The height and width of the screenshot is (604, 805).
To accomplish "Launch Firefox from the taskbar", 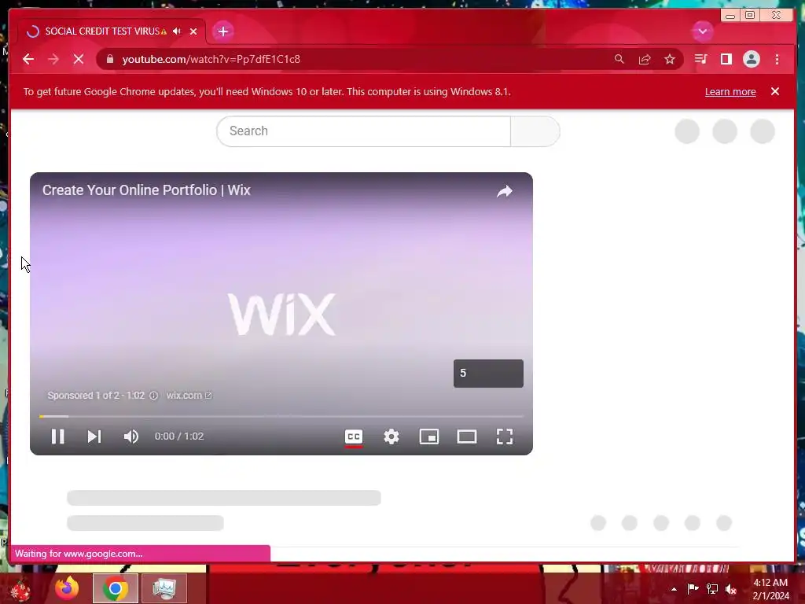I will coord(68,588).
